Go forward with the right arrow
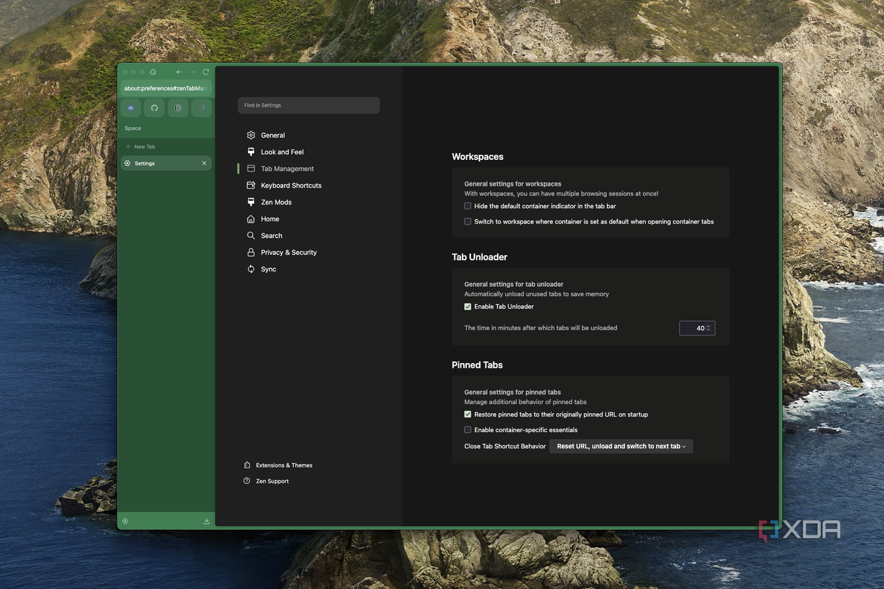 (193, 72)
